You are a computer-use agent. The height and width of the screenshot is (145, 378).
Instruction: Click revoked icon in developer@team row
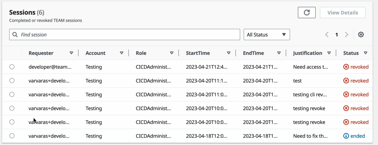point(346,67)
